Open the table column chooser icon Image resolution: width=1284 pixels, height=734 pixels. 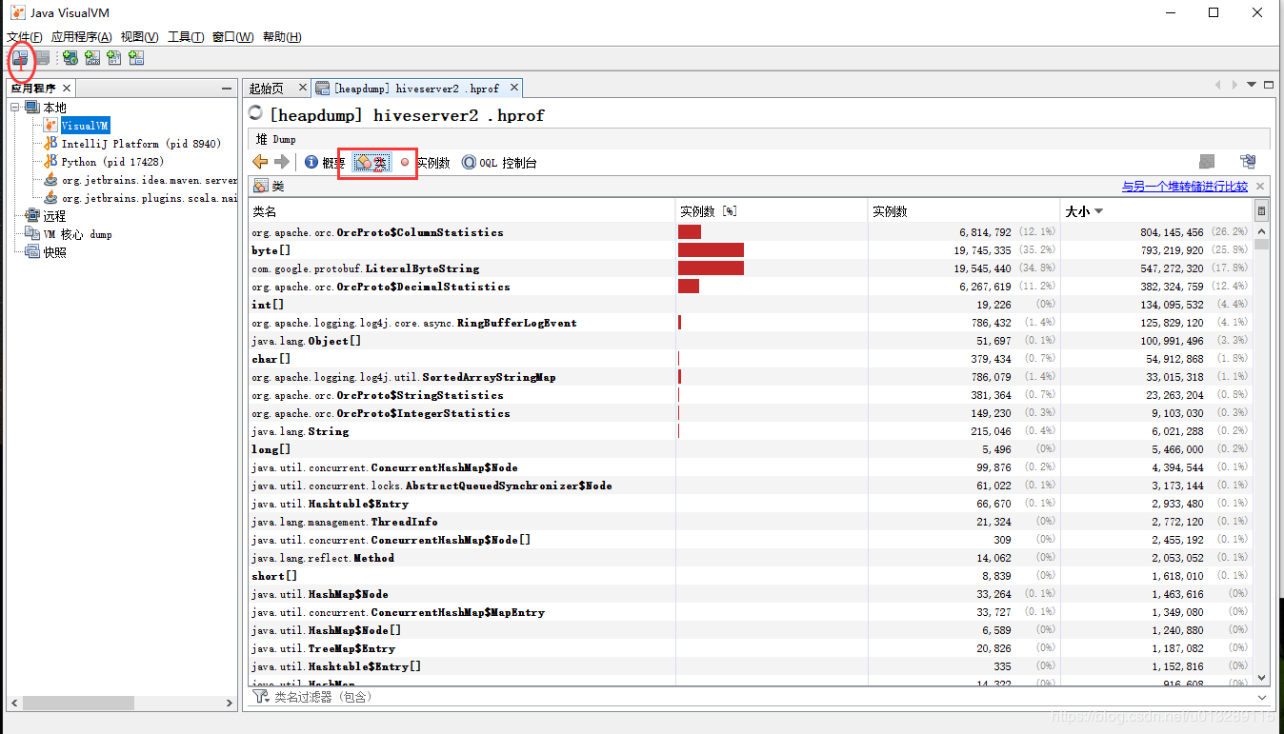coord(1262,210)
